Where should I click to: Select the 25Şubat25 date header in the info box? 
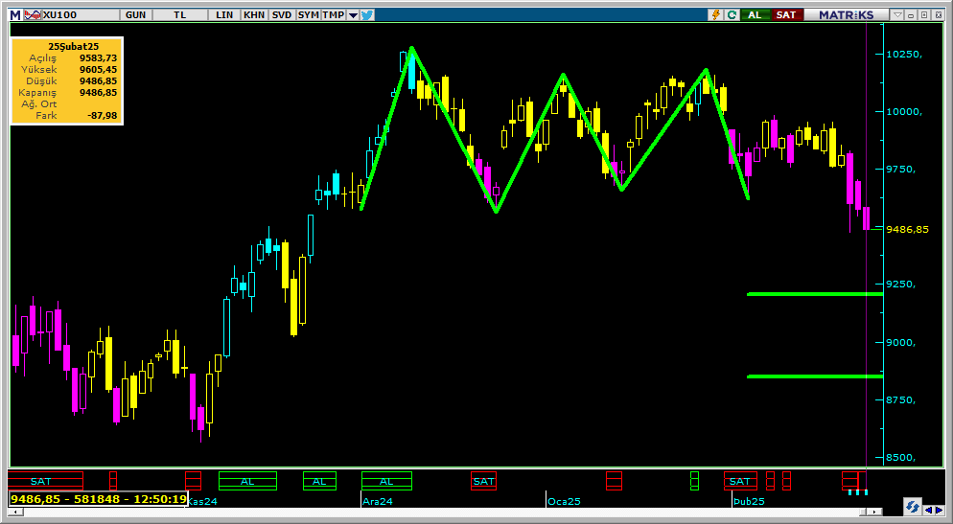pos(73,46)
